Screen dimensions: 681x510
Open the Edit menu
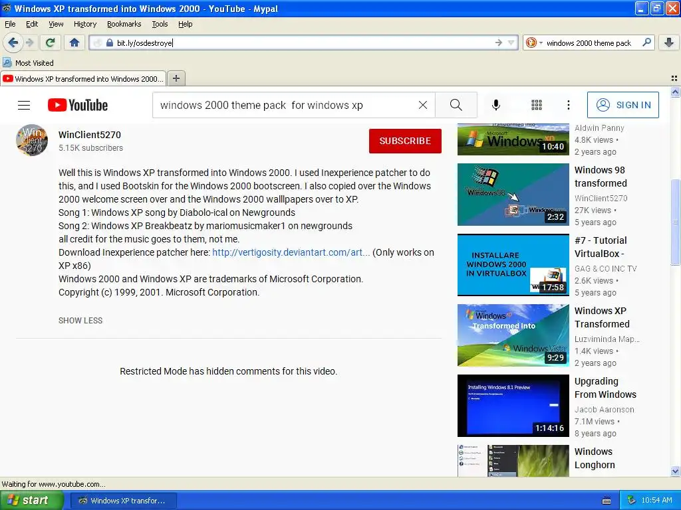click(32, 24)
